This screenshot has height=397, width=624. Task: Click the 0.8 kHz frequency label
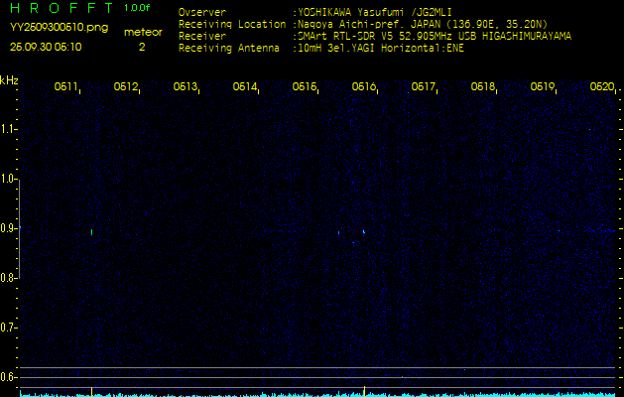click(x=7, y=278)
